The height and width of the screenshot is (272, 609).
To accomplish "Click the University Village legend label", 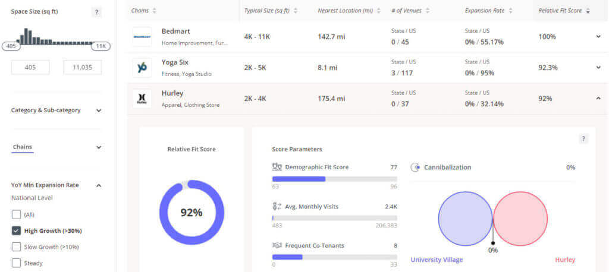I will [x=437, y=260].
